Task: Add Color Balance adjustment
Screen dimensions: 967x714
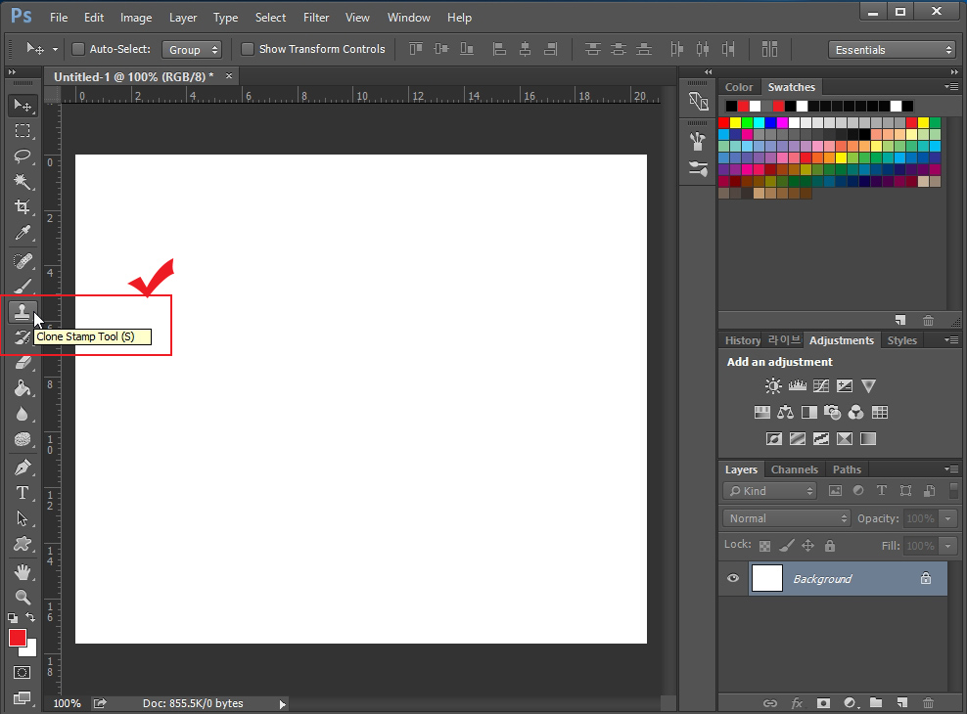Action: coord(785,412)
